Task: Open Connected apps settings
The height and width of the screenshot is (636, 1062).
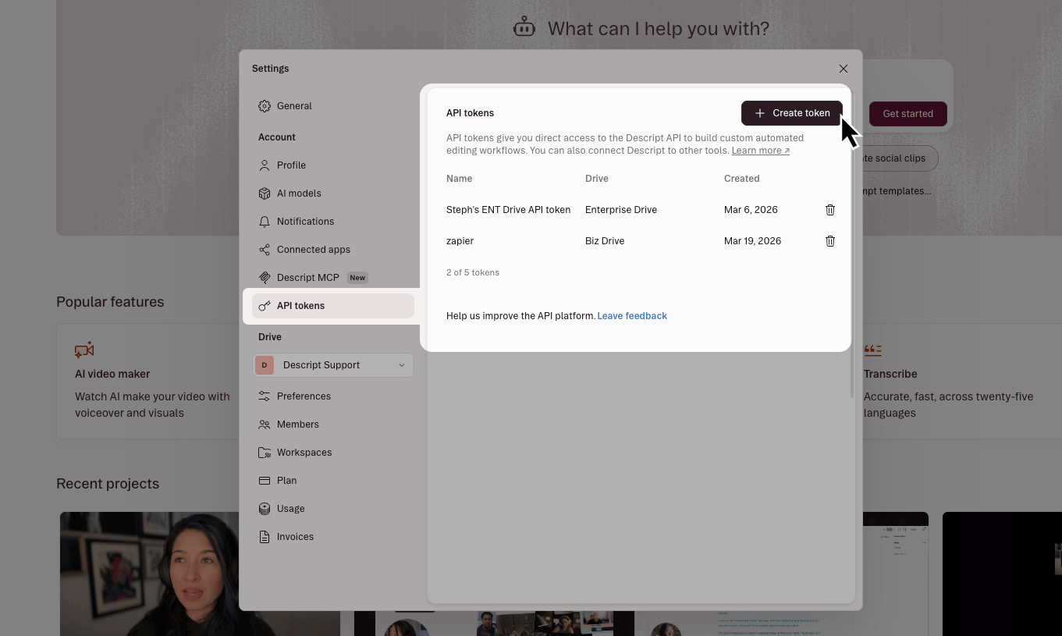Action: click(x=333, y=250)
